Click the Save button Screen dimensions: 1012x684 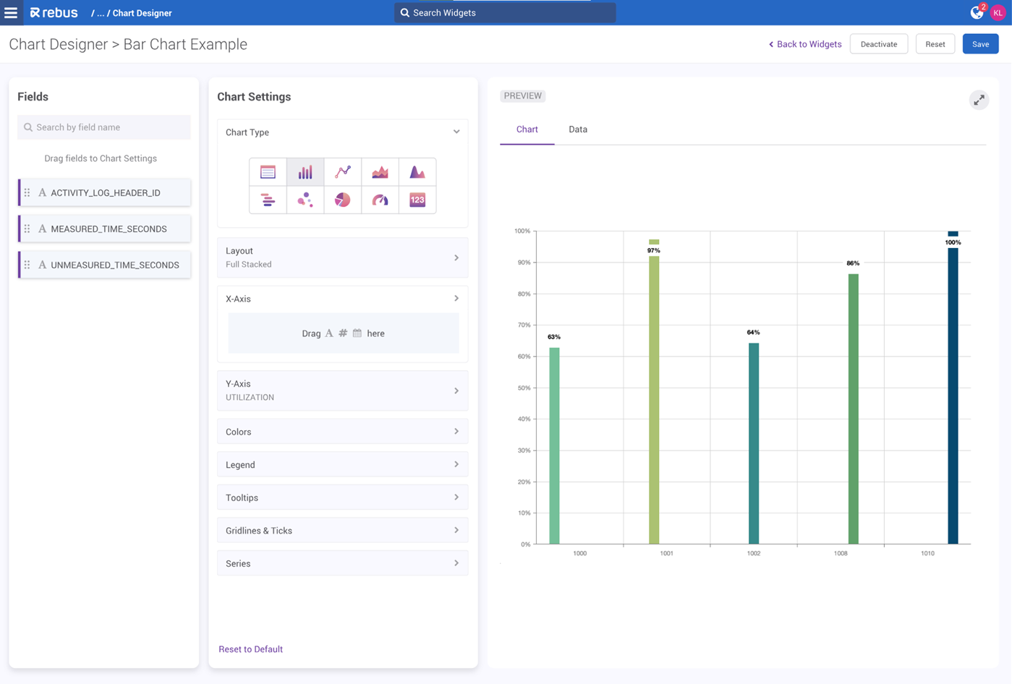tap(980, 44)
